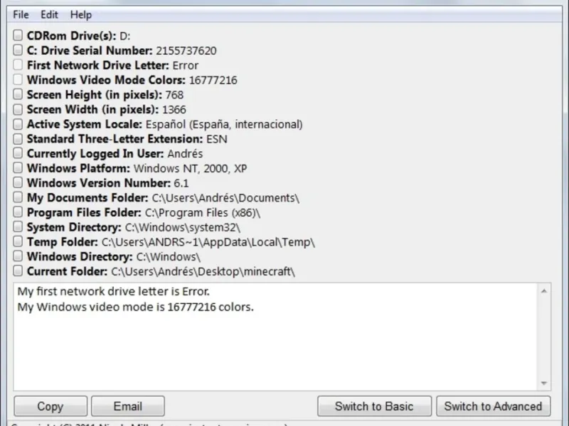The height and width of the screenshot is (426, 569).
Task: Click the screen width value 1366
Action: pyautogui.click(x=174, y=110)
